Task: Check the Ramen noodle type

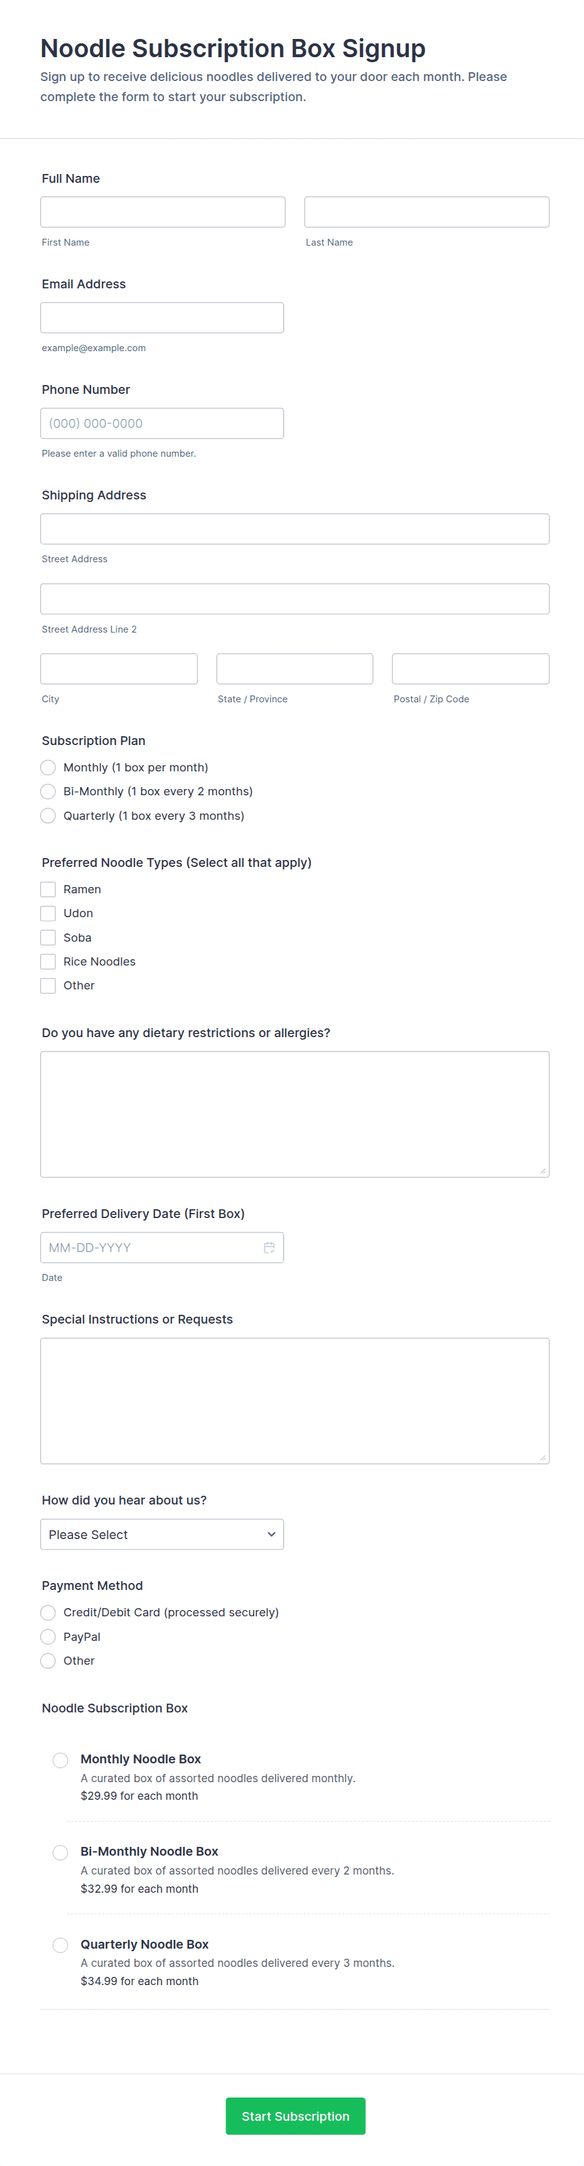Action: pos(48,889)
